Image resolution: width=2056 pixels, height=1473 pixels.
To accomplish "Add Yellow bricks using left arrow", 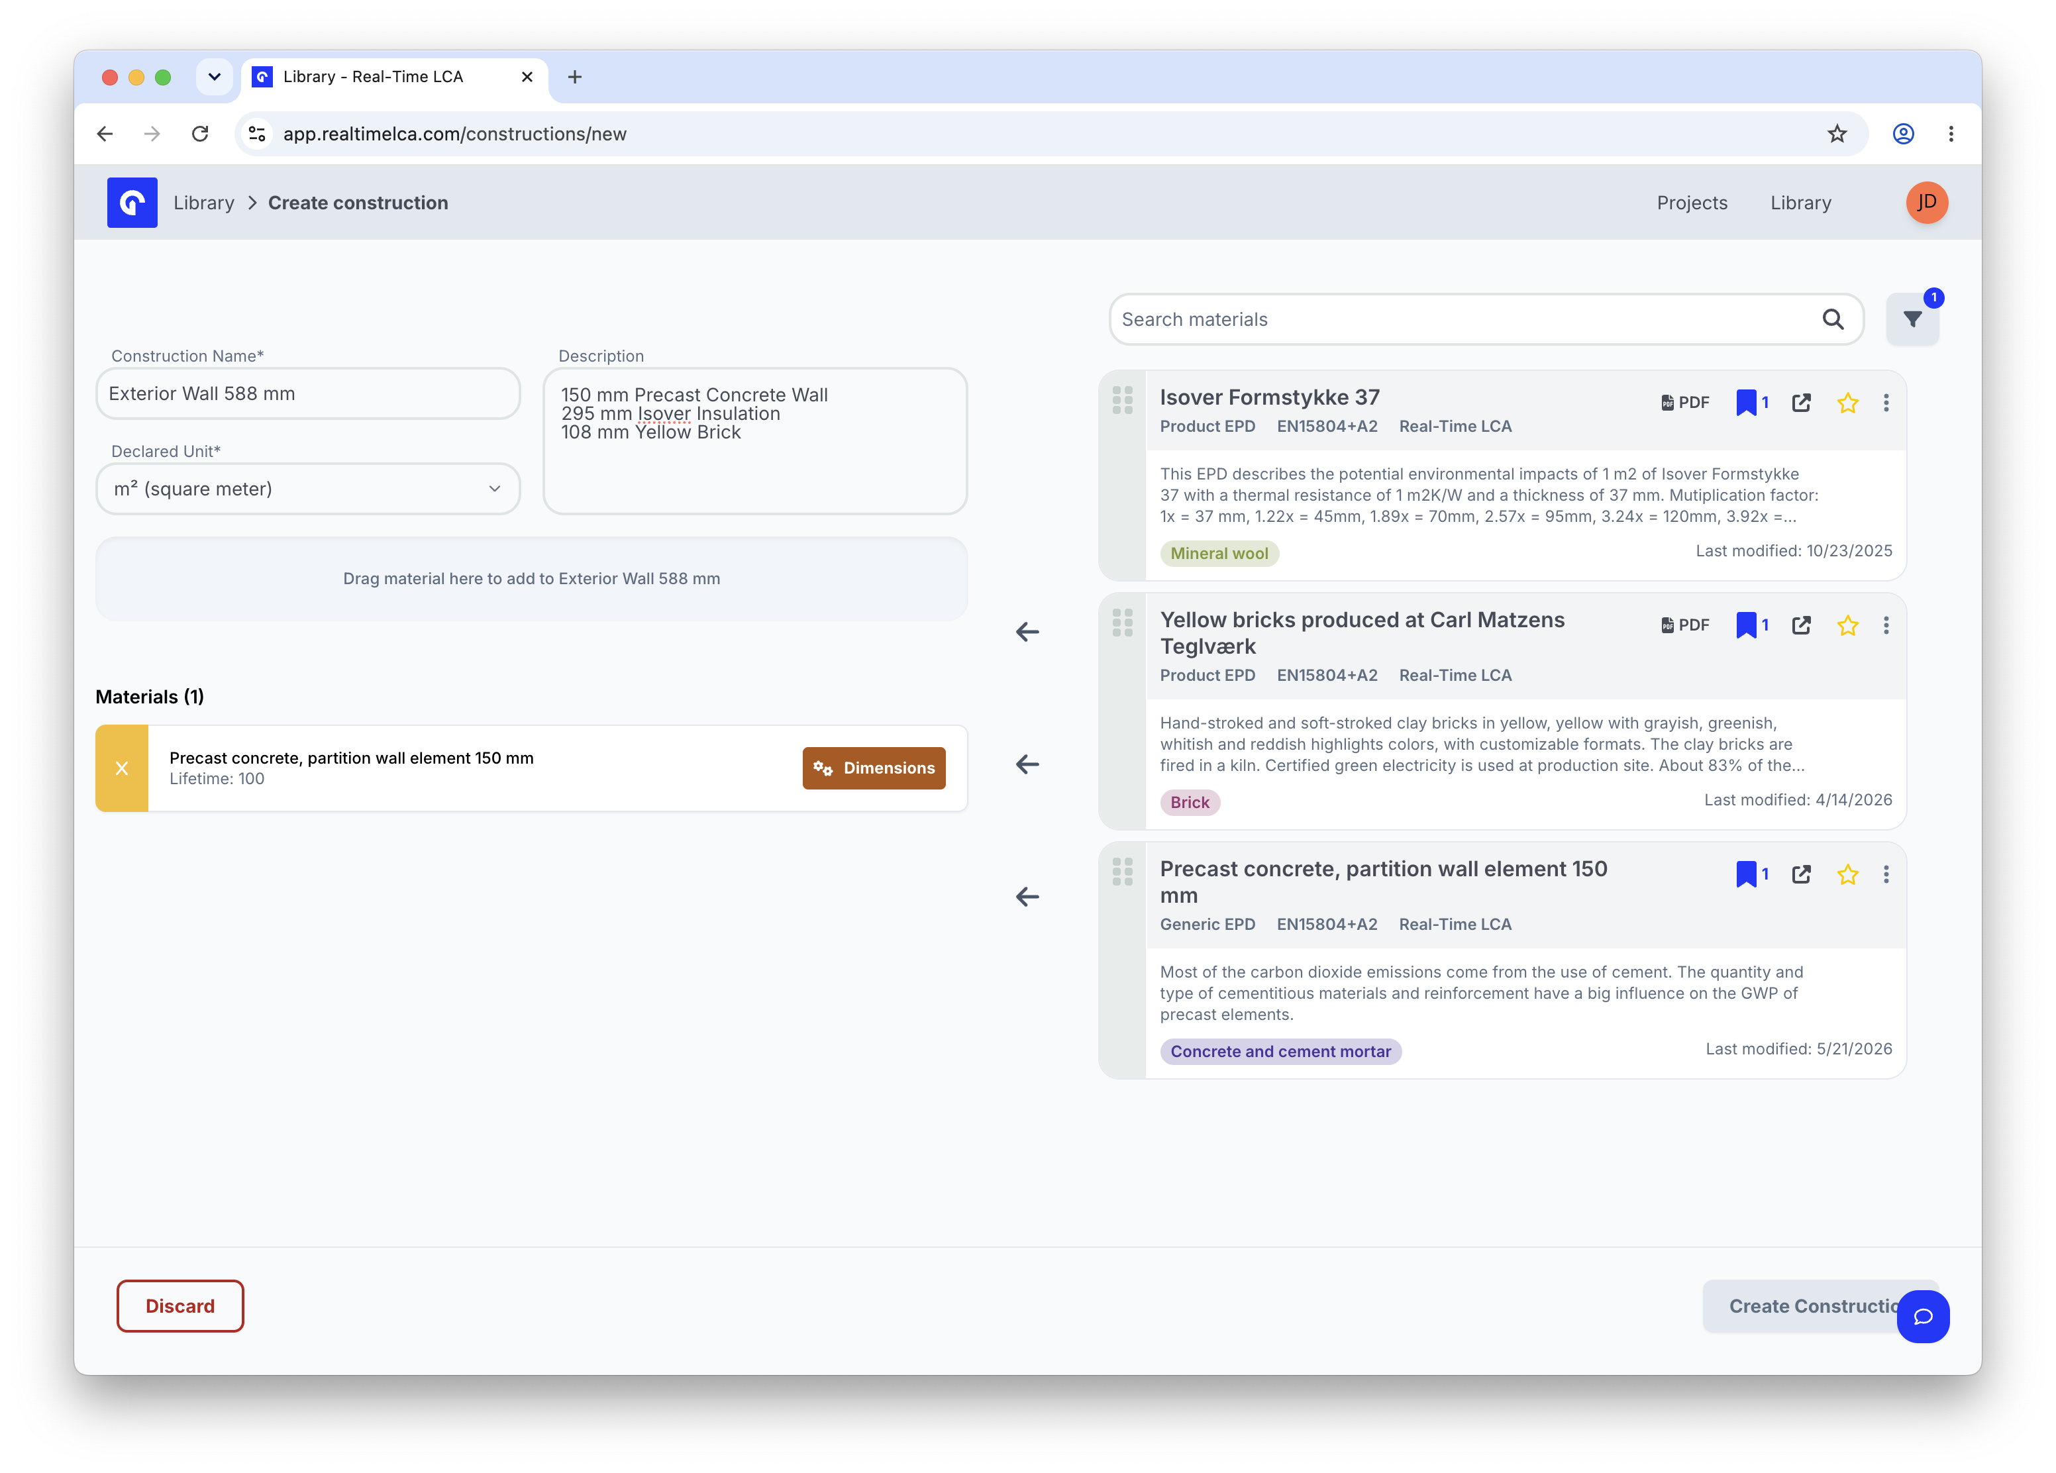I will click(1027, 764).
